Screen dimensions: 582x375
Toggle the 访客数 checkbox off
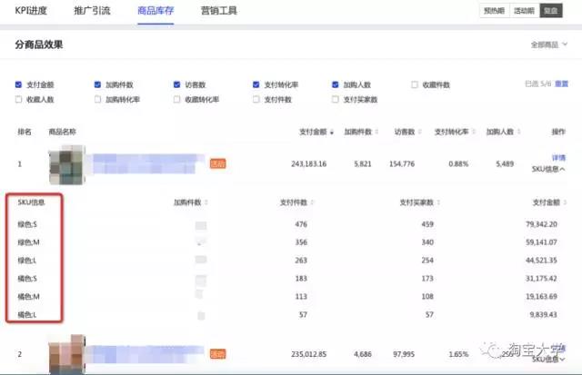(x=177, y=84)
